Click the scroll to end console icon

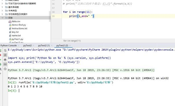tap(5, 55)
